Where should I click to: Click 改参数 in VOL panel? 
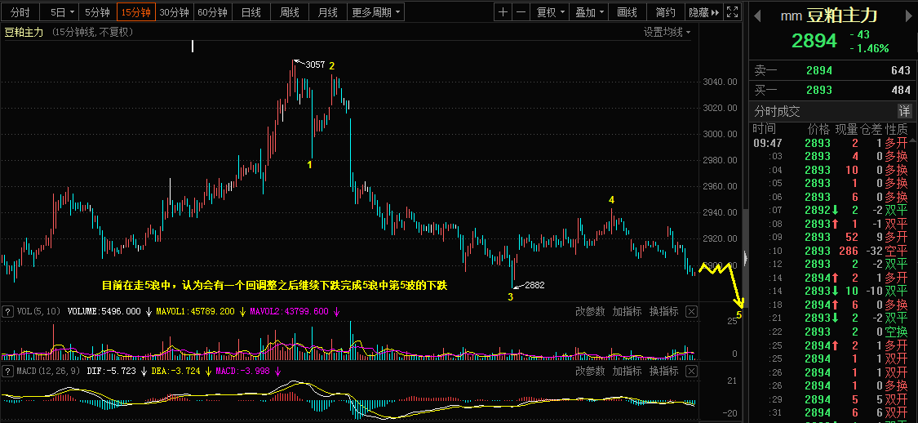(x=590, y=312)
